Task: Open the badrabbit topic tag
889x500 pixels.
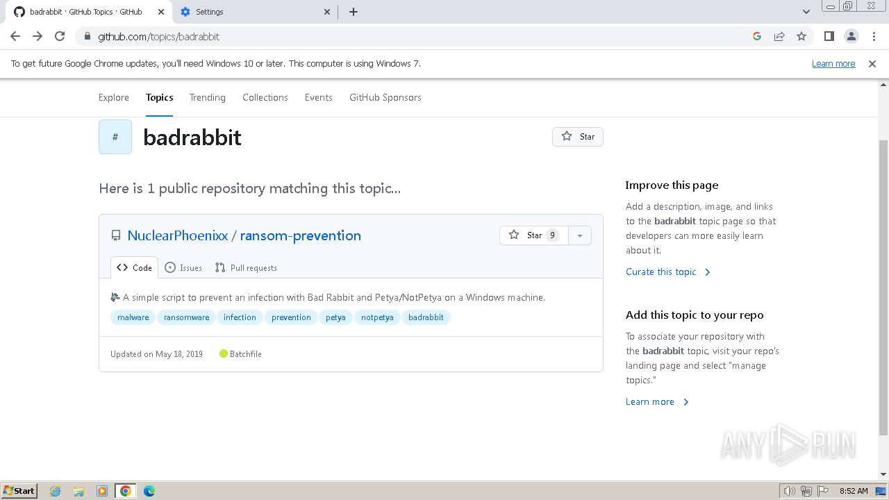Action: tap(426, 317)
